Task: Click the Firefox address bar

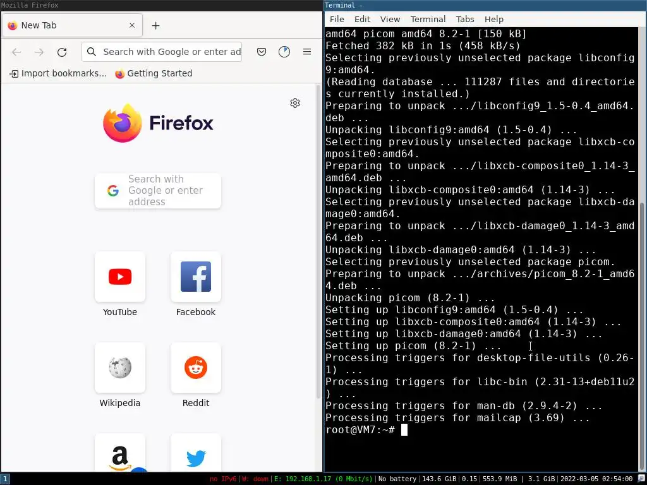Action: point(162,52)
